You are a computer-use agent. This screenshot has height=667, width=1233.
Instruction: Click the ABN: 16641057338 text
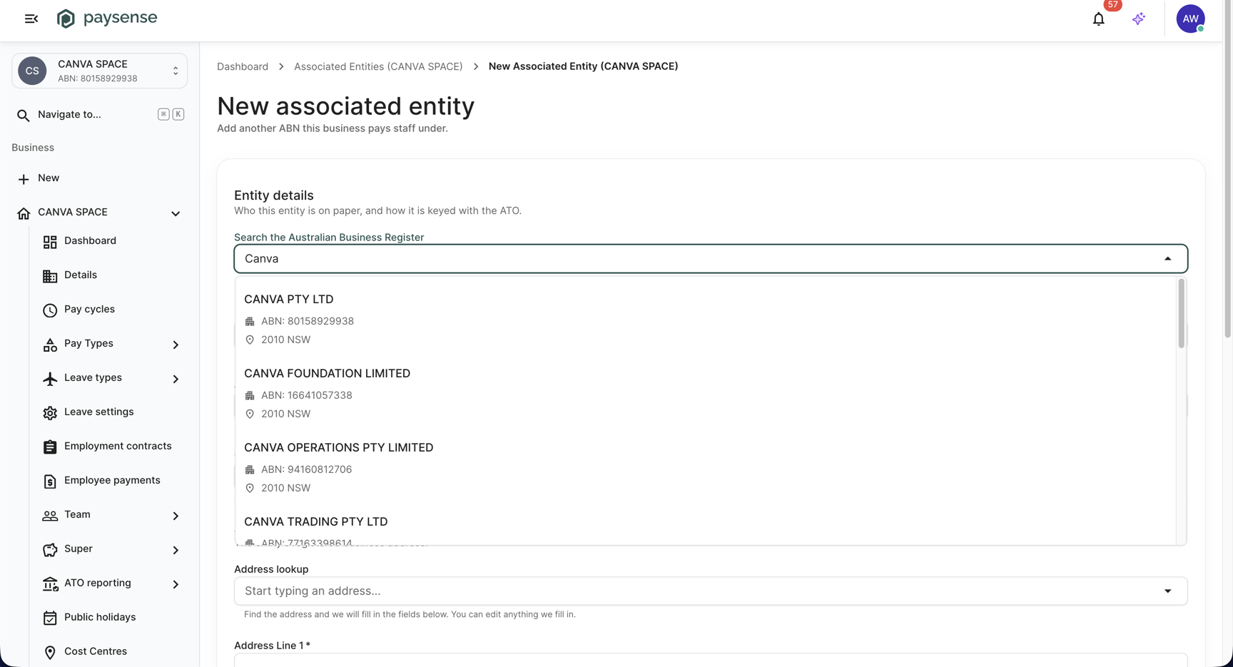click(x=307, y=395)
